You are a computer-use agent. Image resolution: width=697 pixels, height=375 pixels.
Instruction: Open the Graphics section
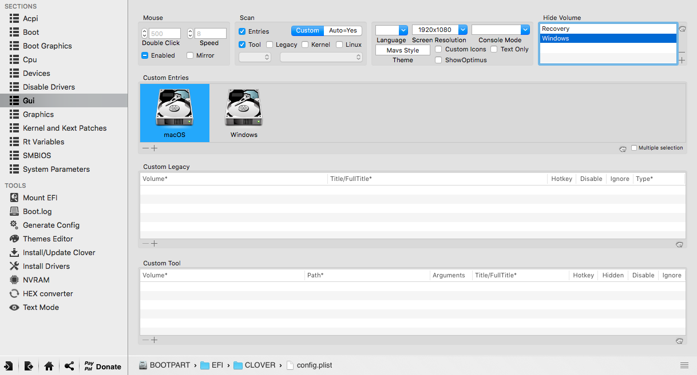38,114
